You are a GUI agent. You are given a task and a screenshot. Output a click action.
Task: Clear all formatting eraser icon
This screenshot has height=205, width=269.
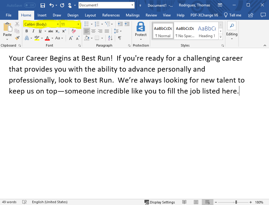pyautogui.click(x=74, y=31)
